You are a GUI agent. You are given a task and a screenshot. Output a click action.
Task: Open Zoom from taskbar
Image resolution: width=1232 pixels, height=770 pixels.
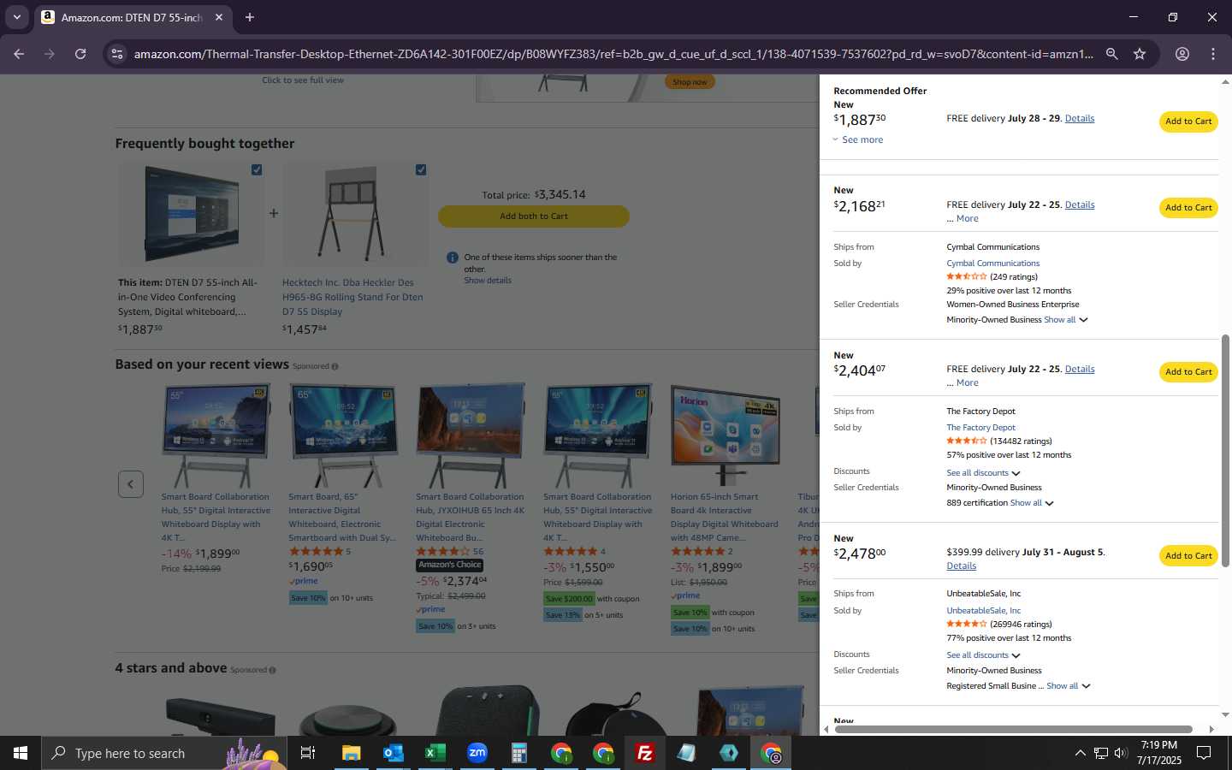(477, 753)
